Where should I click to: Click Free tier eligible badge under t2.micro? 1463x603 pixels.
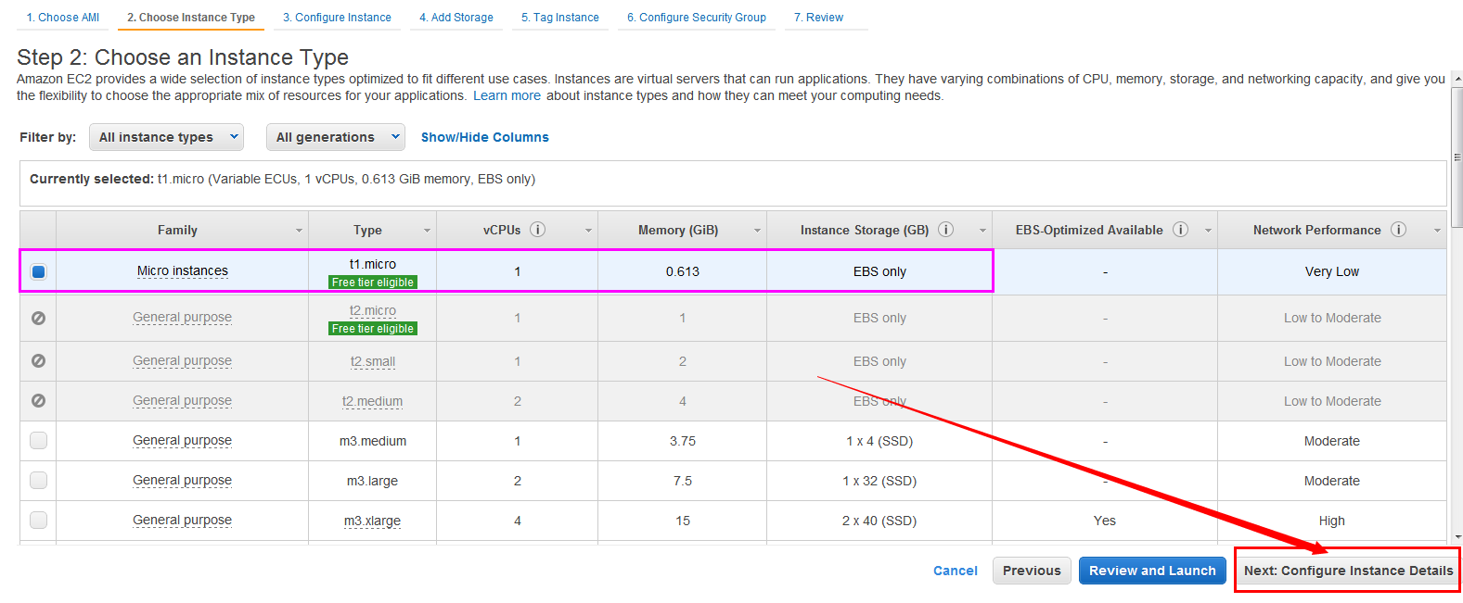click(373, 329)
